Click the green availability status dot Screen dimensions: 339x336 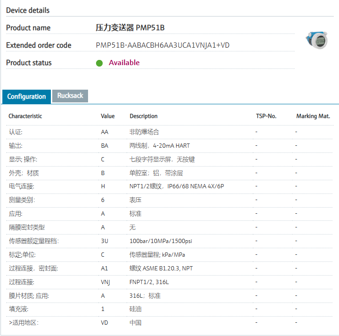pos(99,63)
